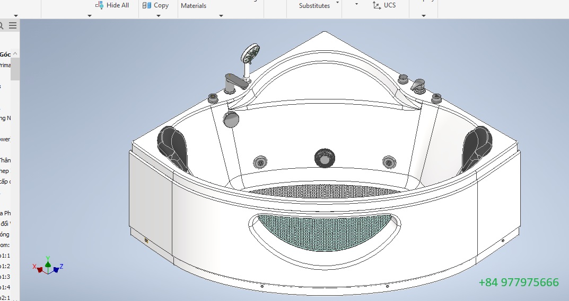The height and width of the screenshot is (301, 569).
Task: Select the Góc root node in browser
Action: point(5,54)
